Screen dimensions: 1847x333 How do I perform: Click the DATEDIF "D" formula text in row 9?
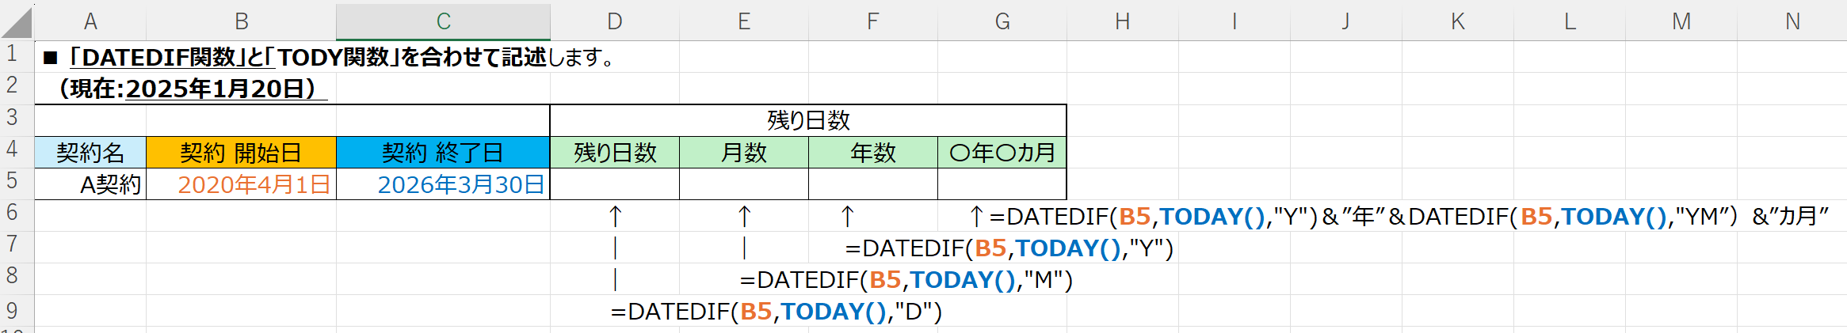[776, 312]
